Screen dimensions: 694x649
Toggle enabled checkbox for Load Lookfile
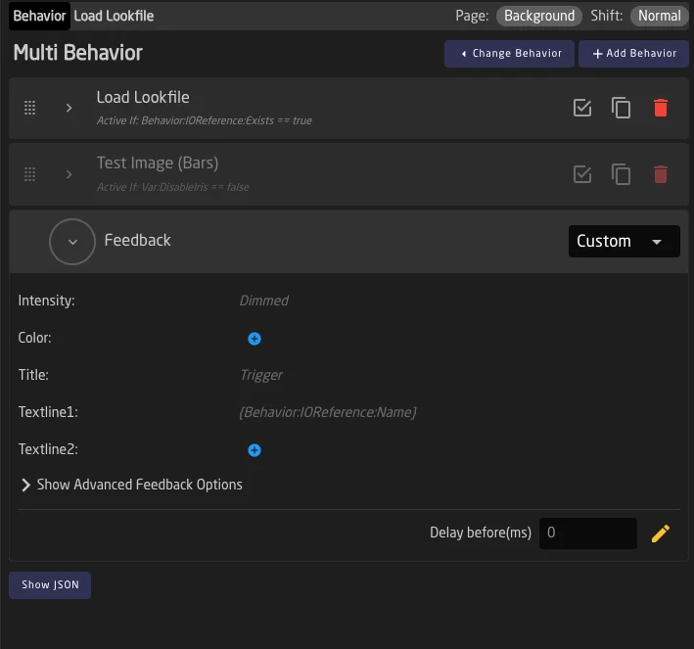[582, 108]
